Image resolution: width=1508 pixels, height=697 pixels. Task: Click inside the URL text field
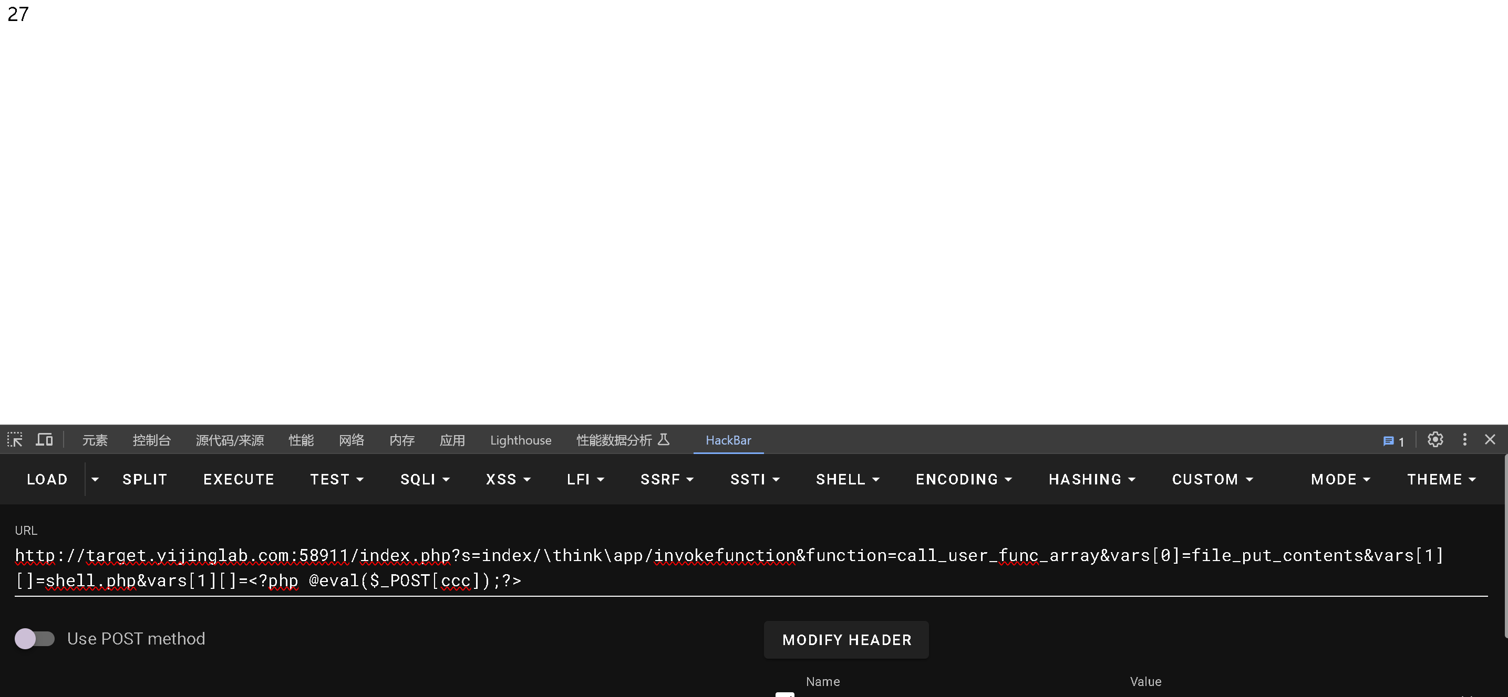tap(751, 568)
